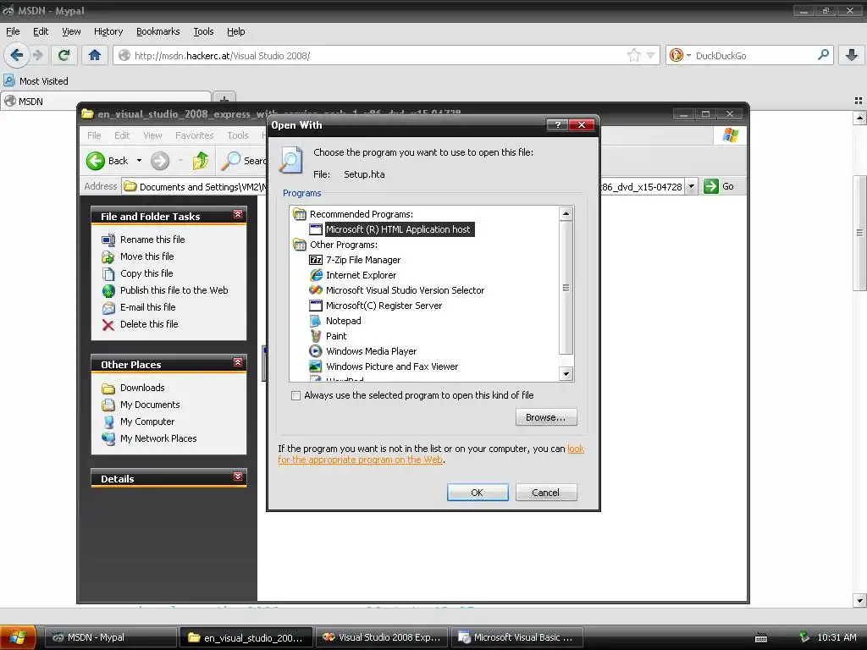Click the Rename this file task
The image size is (867, 650).
[x=152, y=240]
